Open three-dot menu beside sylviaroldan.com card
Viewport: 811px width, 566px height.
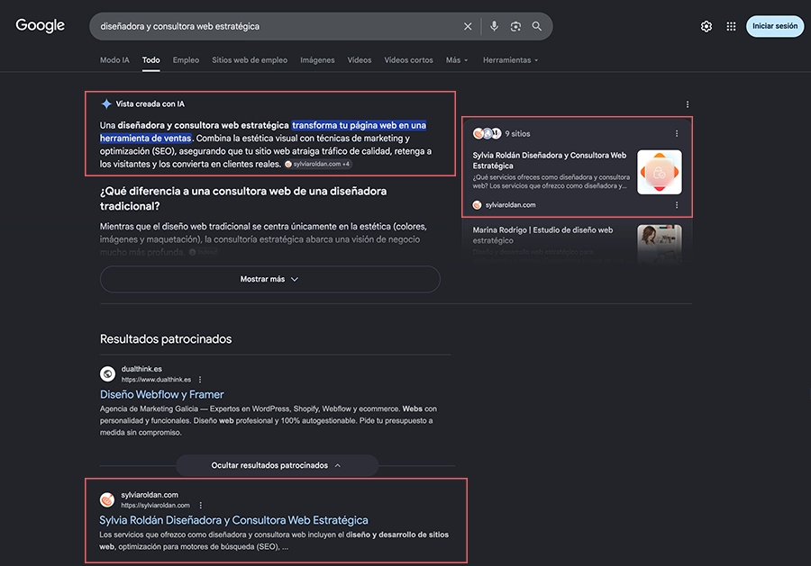pyautogui.click(x=677, y=205)
